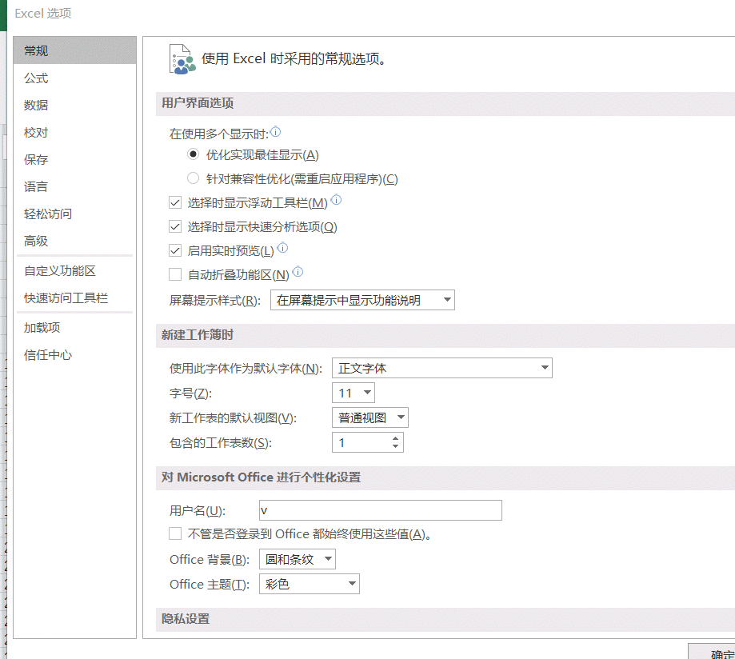Click info icon beside multiple displays label
This screenshot has width=735, height=659.
276,132
